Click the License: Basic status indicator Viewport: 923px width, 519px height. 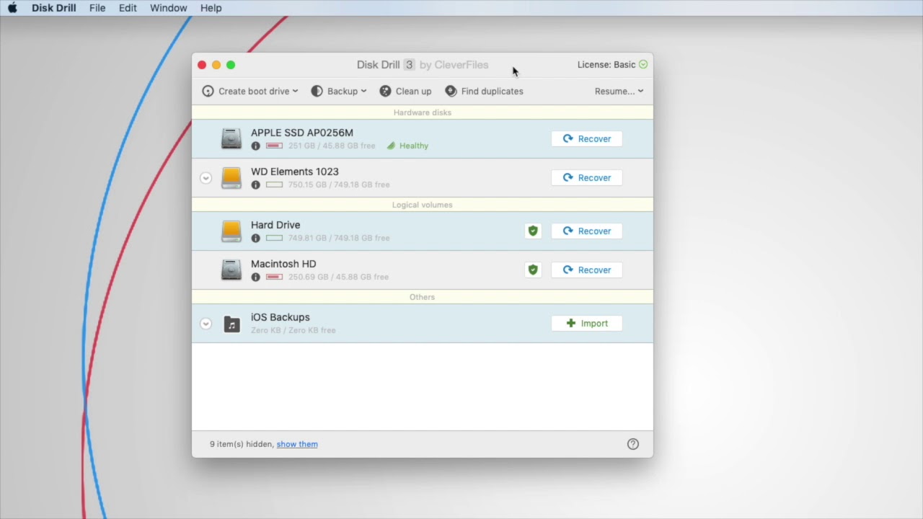[612, 64]
